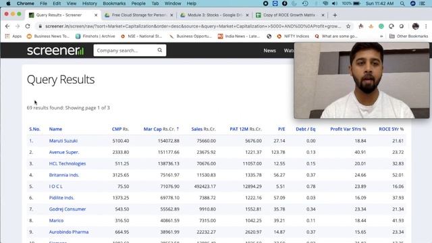
Task: Open the Chrome File menu
Action: 43,3
